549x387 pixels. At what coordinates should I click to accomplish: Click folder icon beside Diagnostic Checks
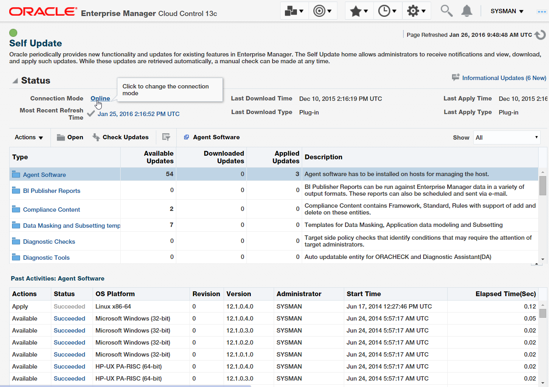(16, 241)
